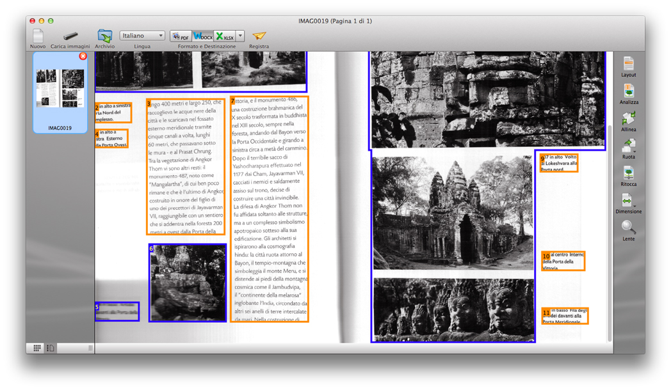Image resolution: width=671 pixels, height=390 pixels.
Task: Remove IMAG0019 with red delete badge
Action: pyautogui.click(x=83, y=57)
